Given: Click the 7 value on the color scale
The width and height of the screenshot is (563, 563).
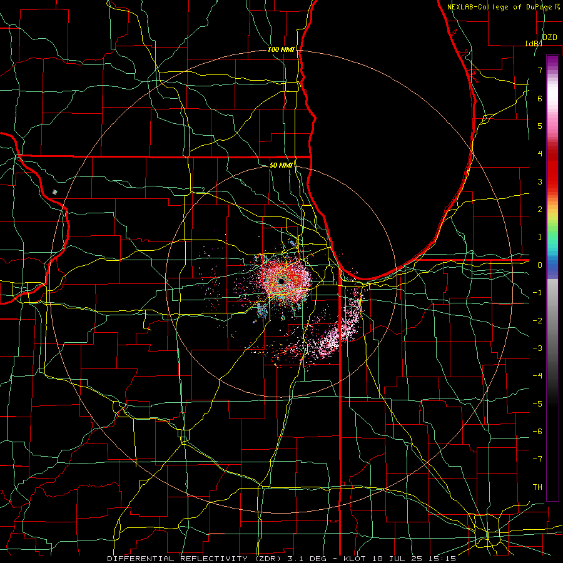Looking at the screenshot, I should (540, 70).
